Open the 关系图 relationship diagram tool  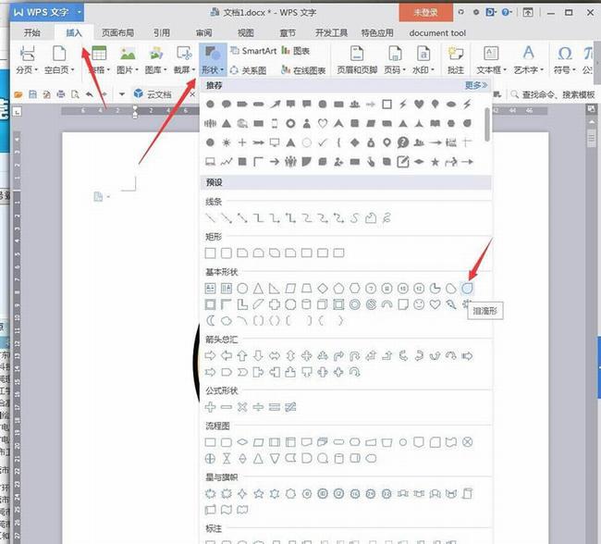pos(249,70)
